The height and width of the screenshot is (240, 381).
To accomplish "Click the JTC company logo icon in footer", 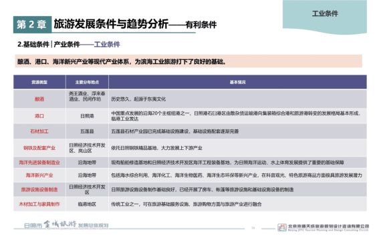I will [282, 227].
